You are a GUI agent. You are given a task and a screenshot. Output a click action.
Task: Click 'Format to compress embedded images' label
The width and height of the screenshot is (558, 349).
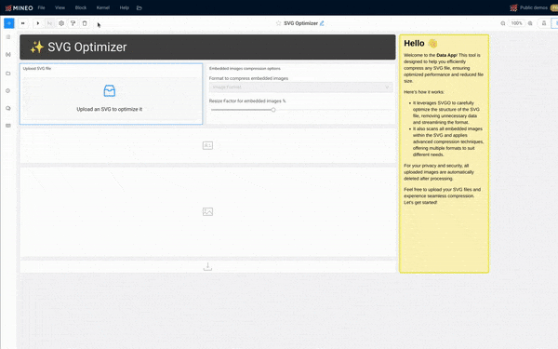pyautogui.click(x=248, y=78)
